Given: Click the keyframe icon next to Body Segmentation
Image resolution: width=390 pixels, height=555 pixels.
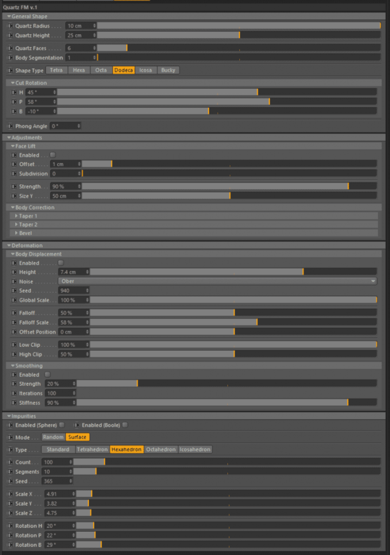Looking at the screenshot, I should coord(11,57).
